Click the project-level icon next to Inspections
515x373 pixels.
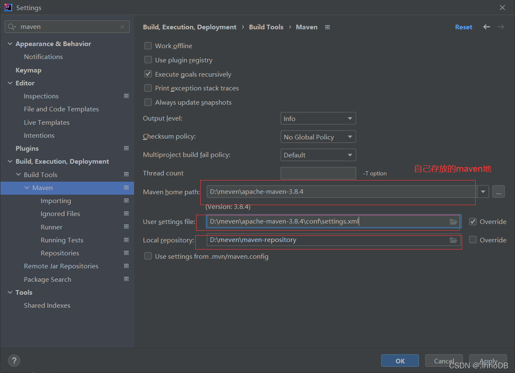click(127, 96)
